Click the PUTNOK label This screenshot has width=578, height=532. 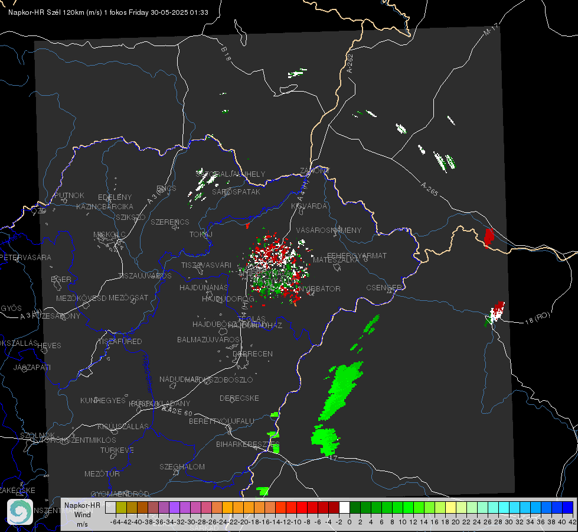[x=69, y=195]
